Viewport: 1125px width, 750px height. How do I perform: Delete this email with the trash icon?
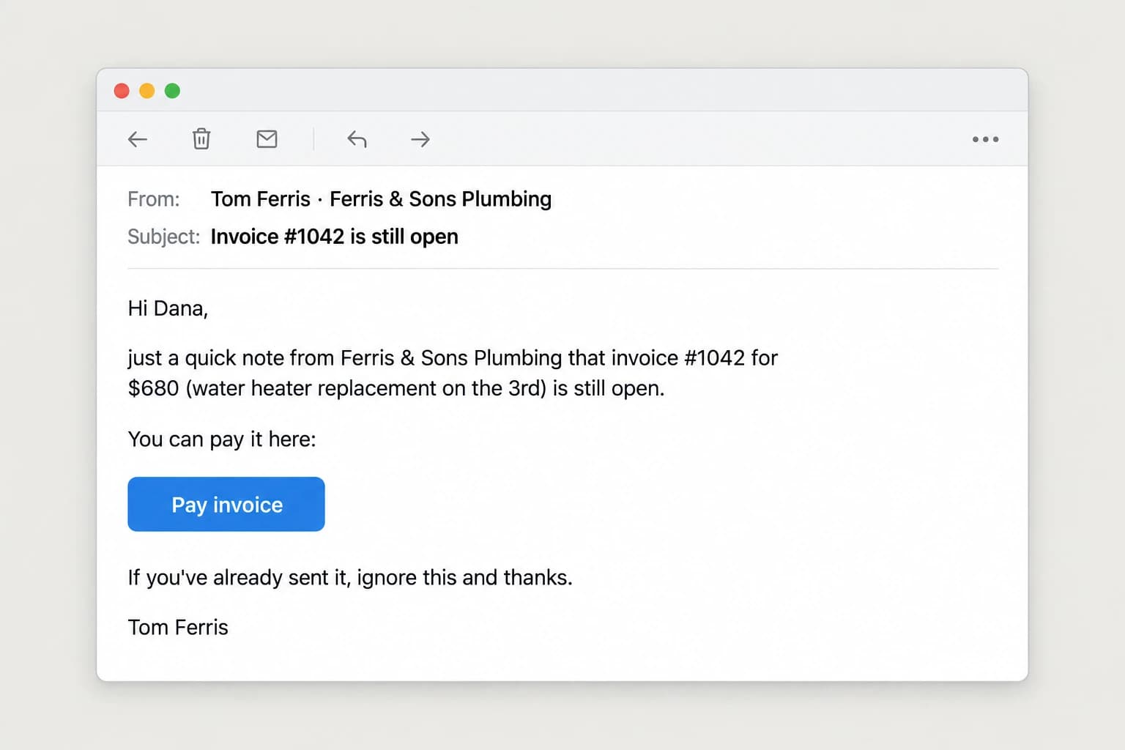coord(201,138)
